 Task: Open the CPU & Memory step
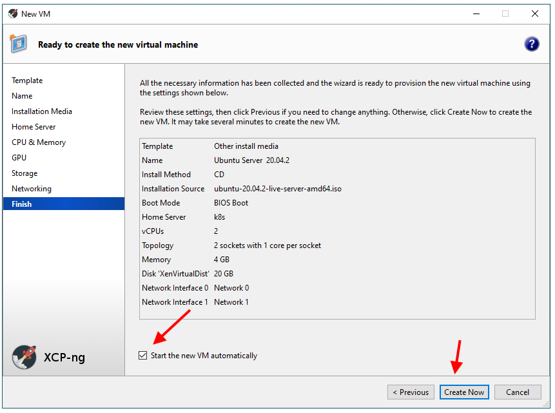point(39,142)
